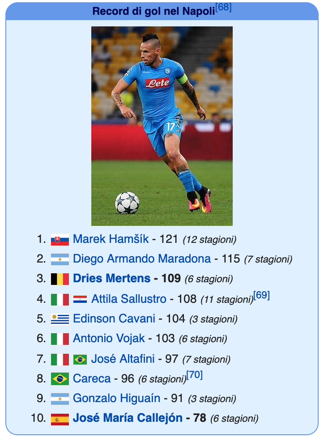The image size is (324, 441).
Task: Open footnote reference 68 in the header
Action: [x=223, y=7]
